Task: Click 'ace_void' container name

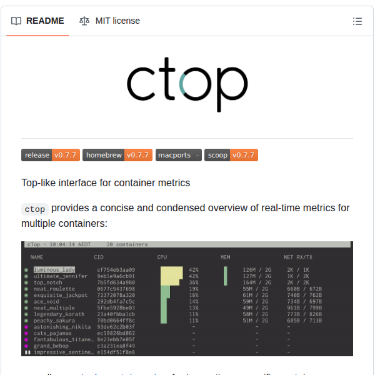Action: click(x=46, y=301)
